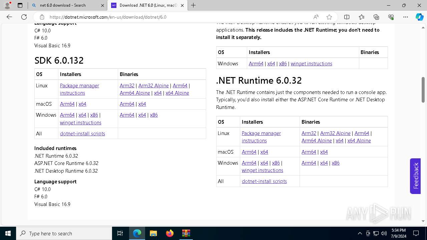Download .NET Runtime Windows Arm64 binaries

pos(309,163)
